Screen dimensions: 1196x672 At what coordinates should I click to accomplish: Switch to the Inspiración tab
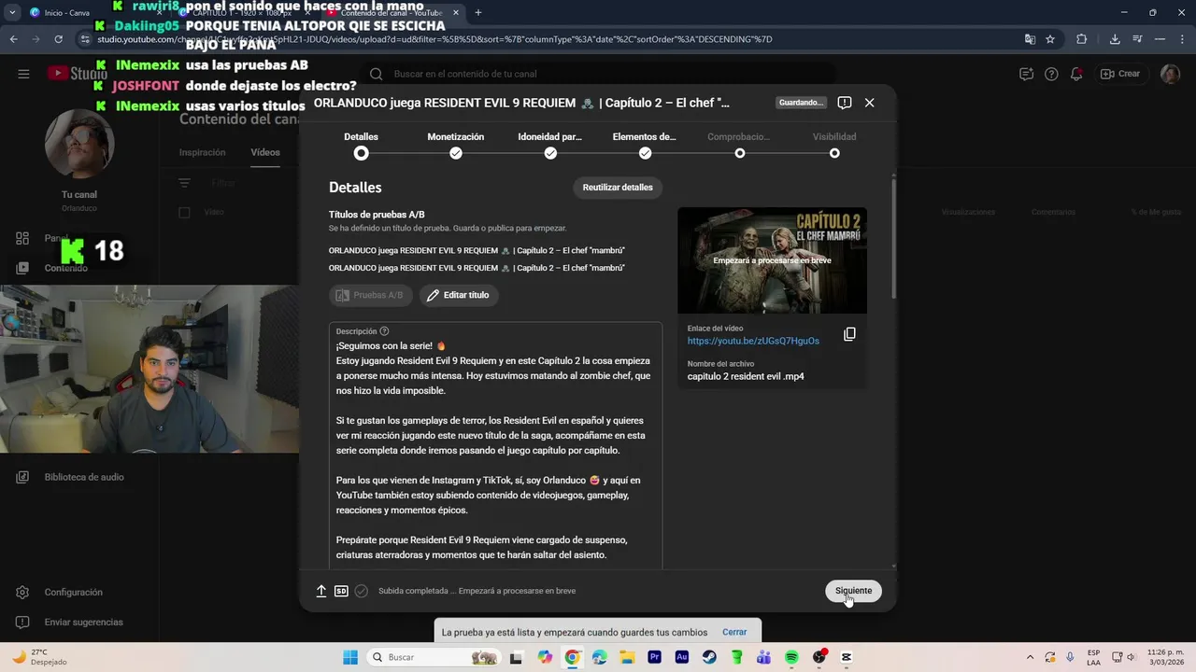click(x=203, y=152)
